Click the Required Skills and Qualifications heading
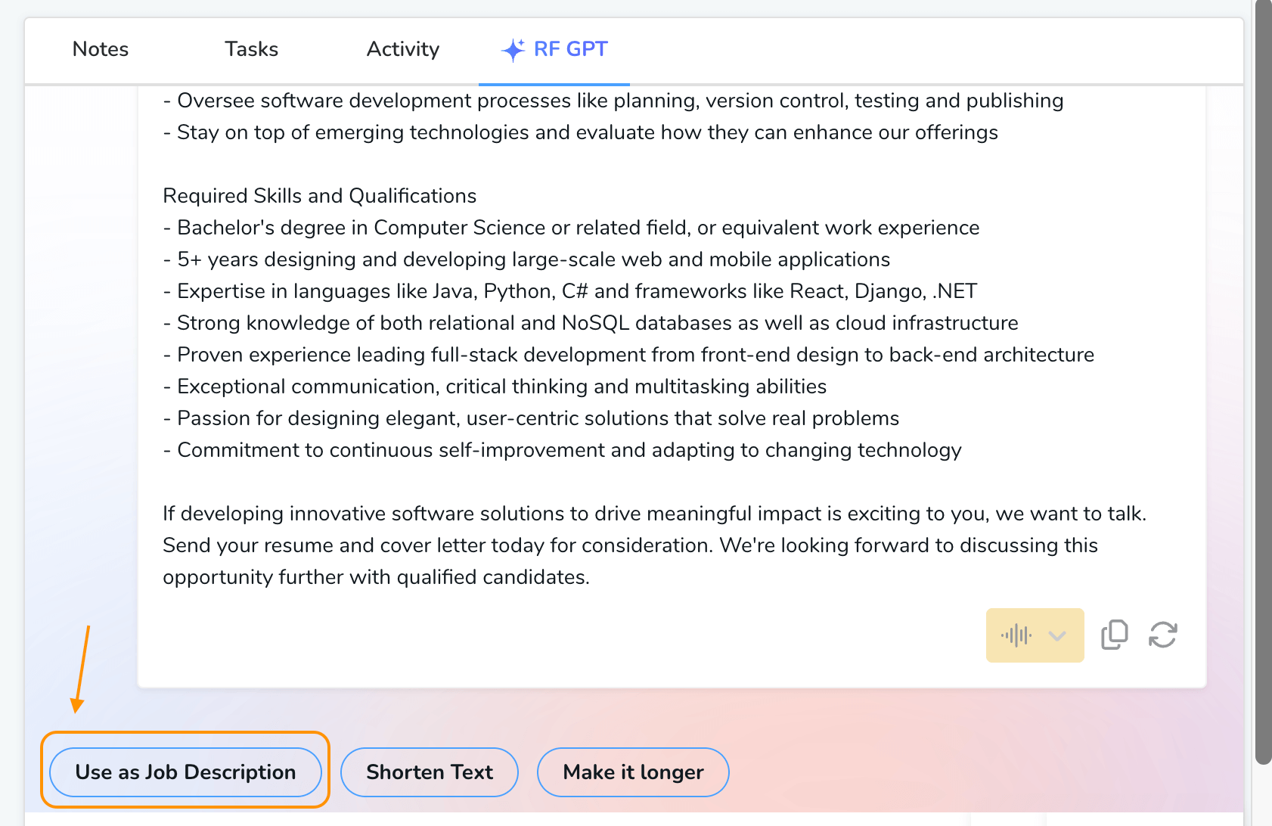Image resolution: width=1272 pixels, height=826 pixels. point(319,196)
